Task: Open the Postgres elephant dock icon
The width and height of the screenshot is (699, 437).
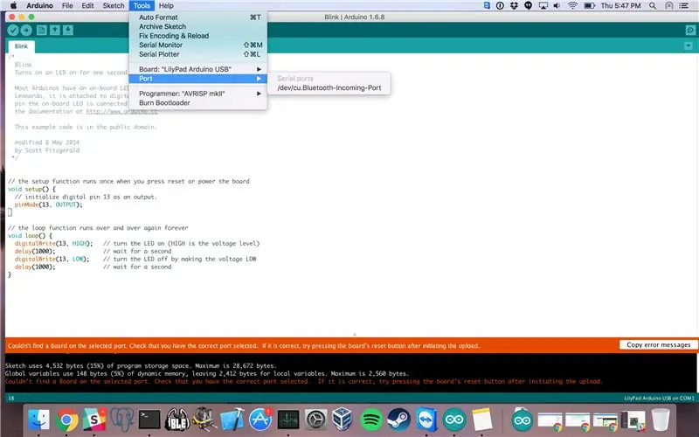Action: [121, 420]
